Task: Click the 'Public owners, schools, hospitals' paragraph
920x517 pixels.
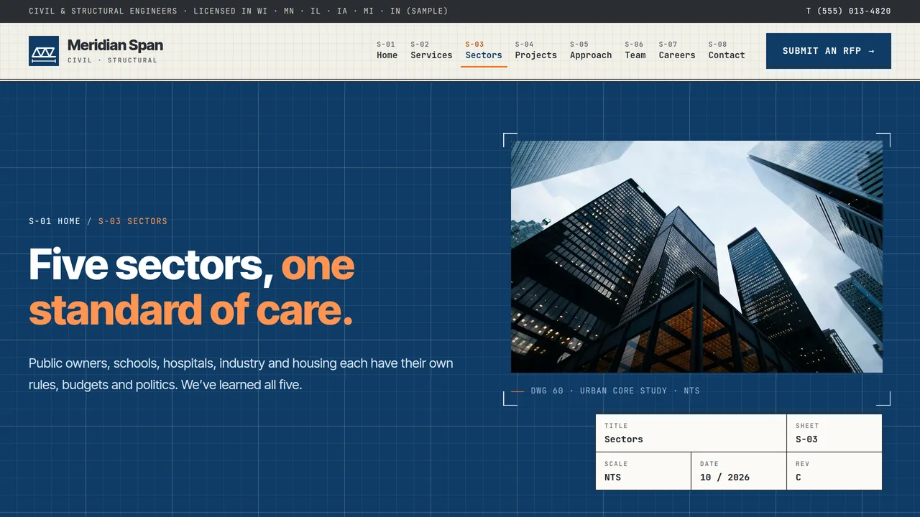Action: tap(241, 374)
